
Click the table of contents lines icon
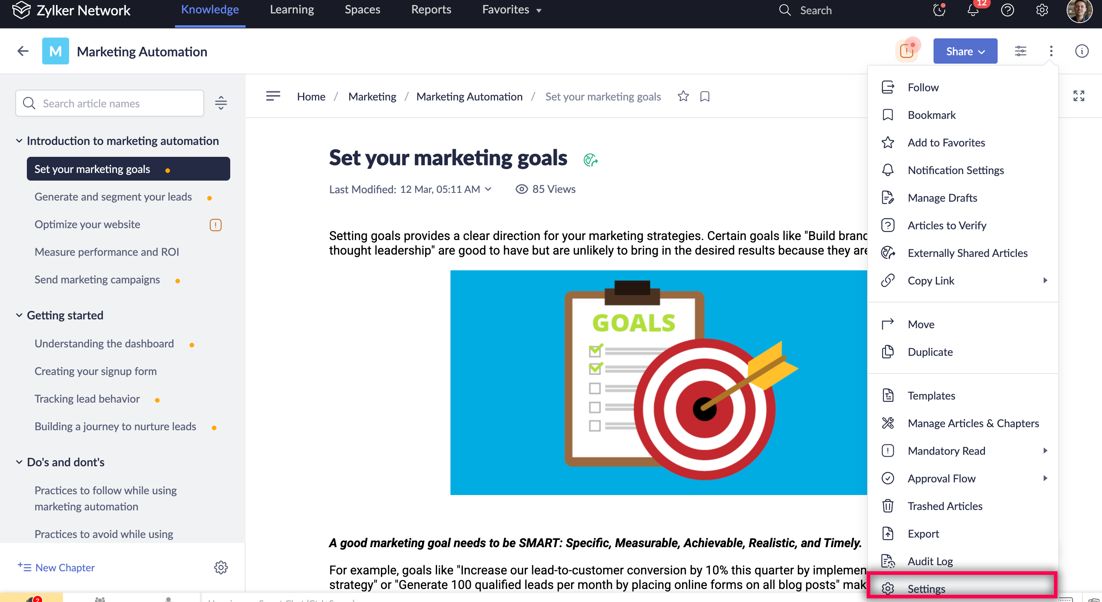pos(273,96)
